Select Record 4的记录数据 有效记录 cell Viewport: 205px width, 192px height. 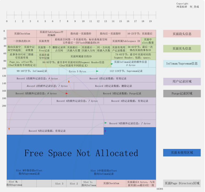point(130,101)
